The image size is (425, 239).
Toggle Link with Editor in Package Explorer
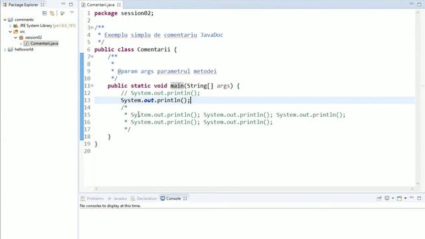point(52,13)
